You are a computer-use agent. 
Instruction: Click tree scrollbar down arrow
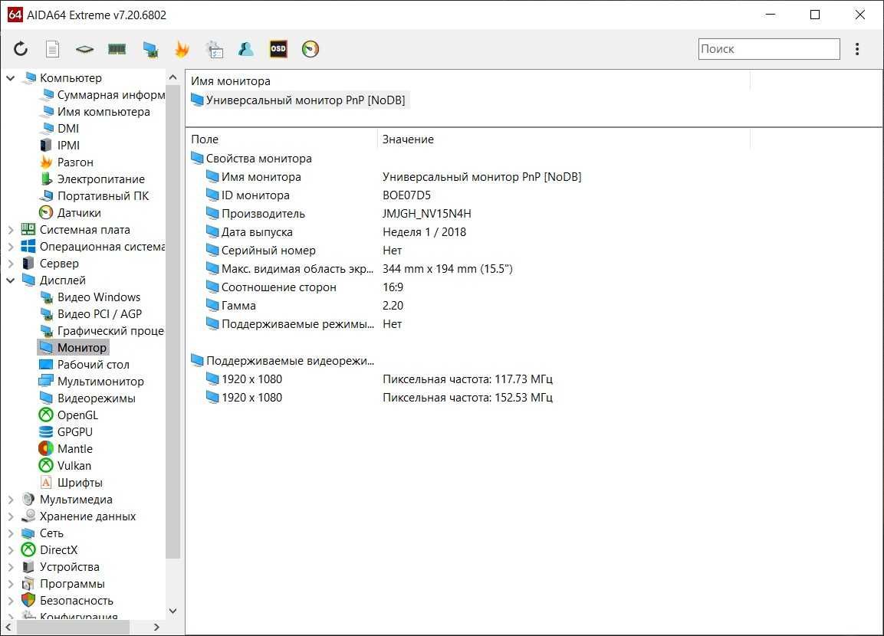coord(173,611)
